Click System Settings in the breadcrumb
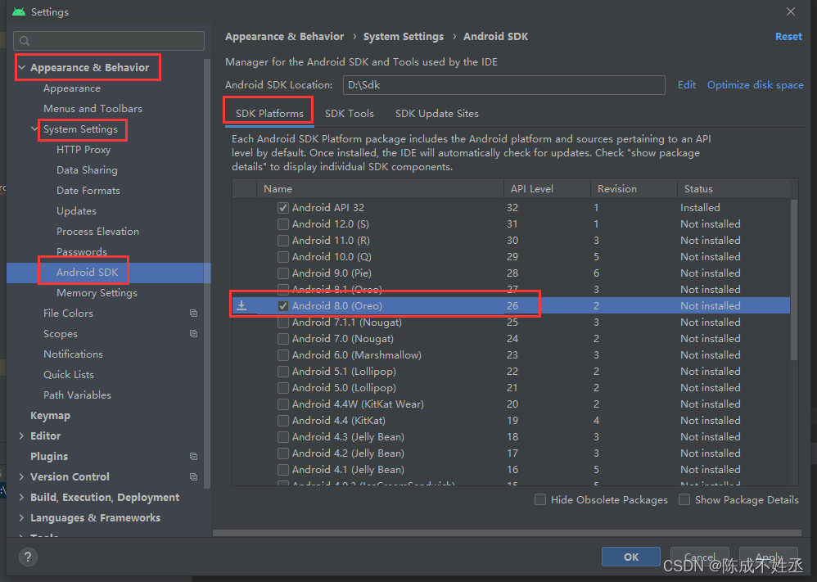817x582 pixels. pos(404,37)
